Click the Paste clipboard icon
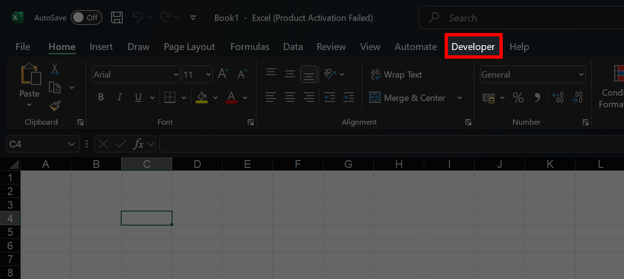 (31, 75)
